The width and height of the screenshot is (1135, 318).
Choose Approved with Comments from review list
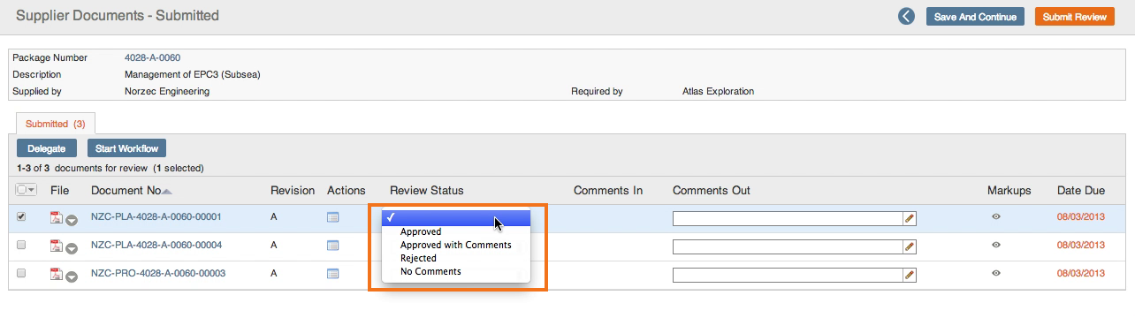click(456, 245)
